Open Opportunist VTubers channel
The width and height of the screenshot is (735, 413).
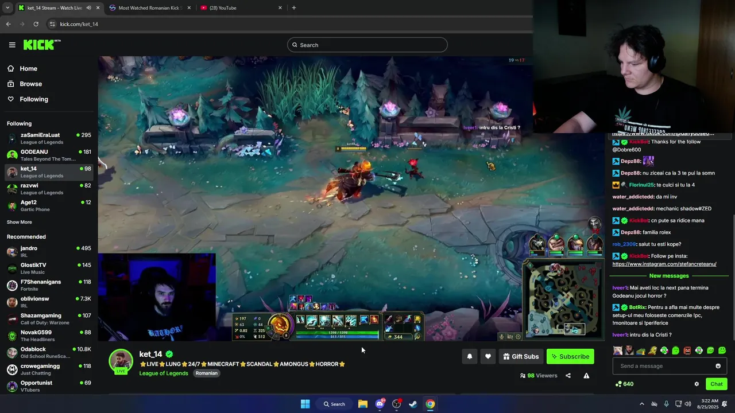coord(49,385)
